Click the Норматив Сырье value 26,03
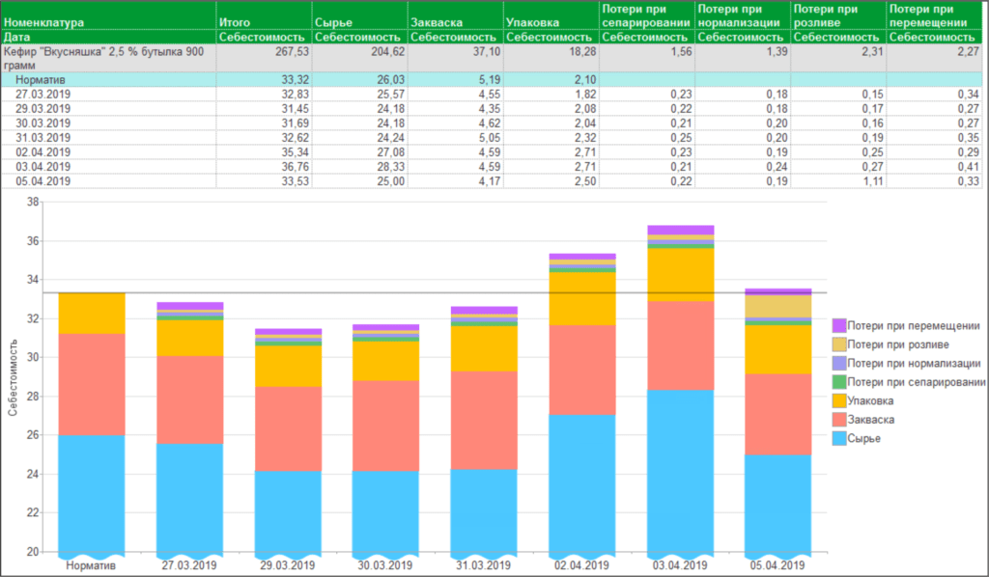The width and height of the screenshot is (989, 577). [359, 80]
